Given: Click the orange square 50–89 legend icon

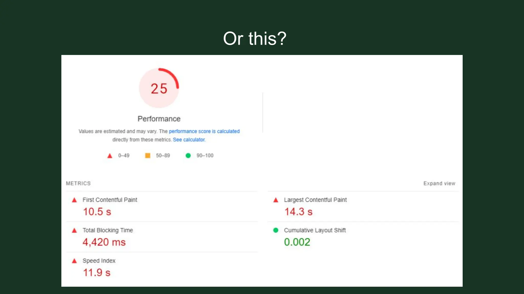Looking at the screenshot, I should point(148,155).
